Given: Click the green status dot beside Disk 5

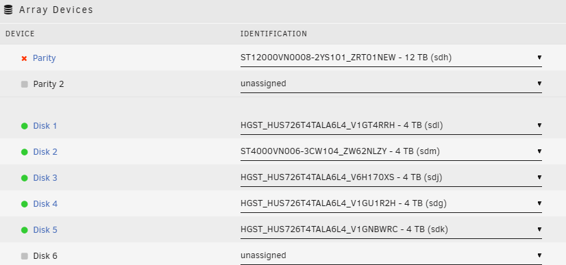Looking at the screenshot, I should 24,230.
